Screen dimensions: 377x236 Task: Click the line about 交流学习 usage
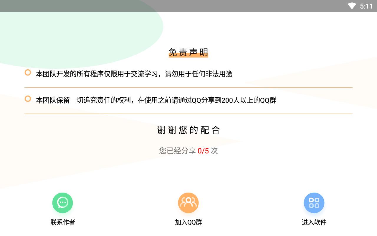tap(134, 74)
